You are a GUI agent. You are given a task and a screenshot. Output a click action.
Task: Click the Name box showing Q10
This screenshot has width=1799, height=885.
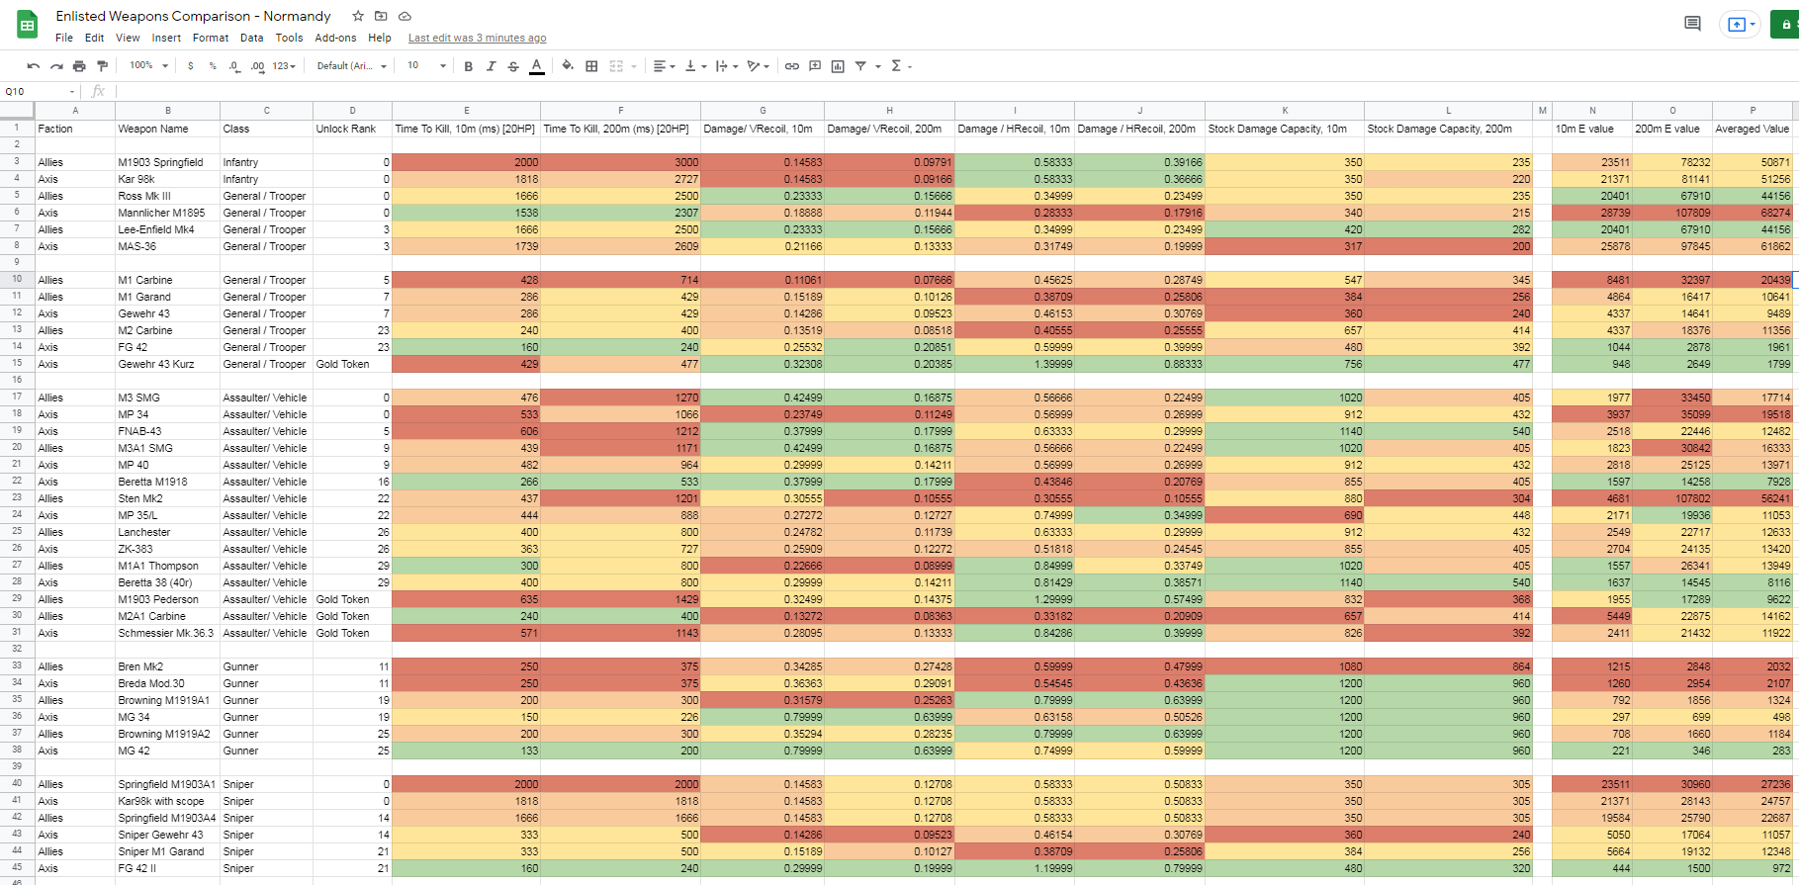tap(40, 91)
